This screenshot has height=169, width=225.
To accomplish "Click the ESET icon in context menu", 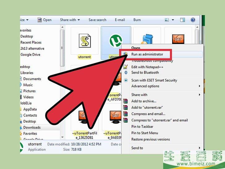I will 126,80.
